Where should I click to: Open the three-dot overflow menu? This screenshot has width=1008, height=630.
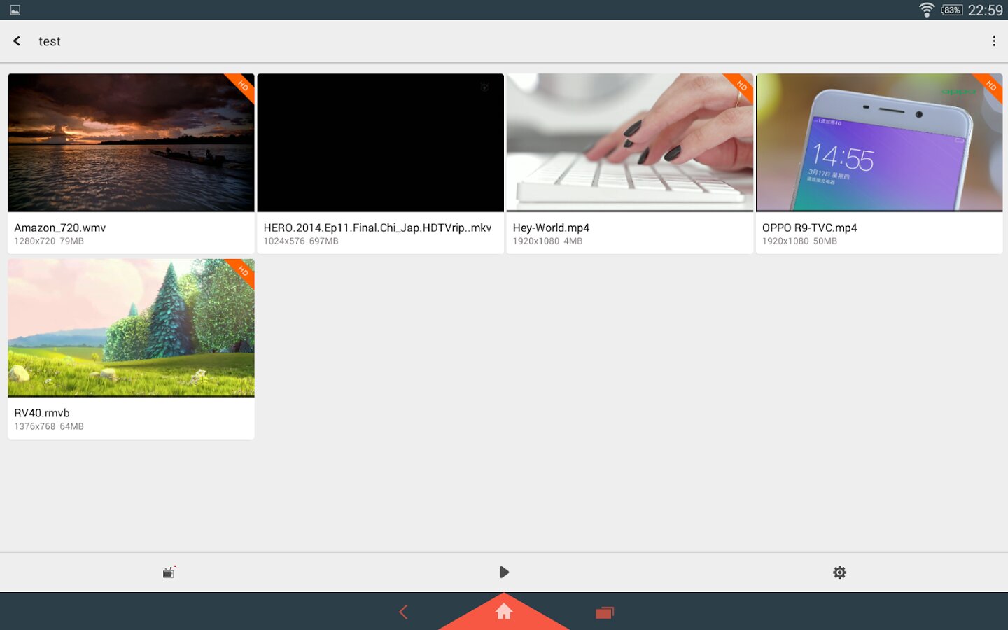[994, 41]
